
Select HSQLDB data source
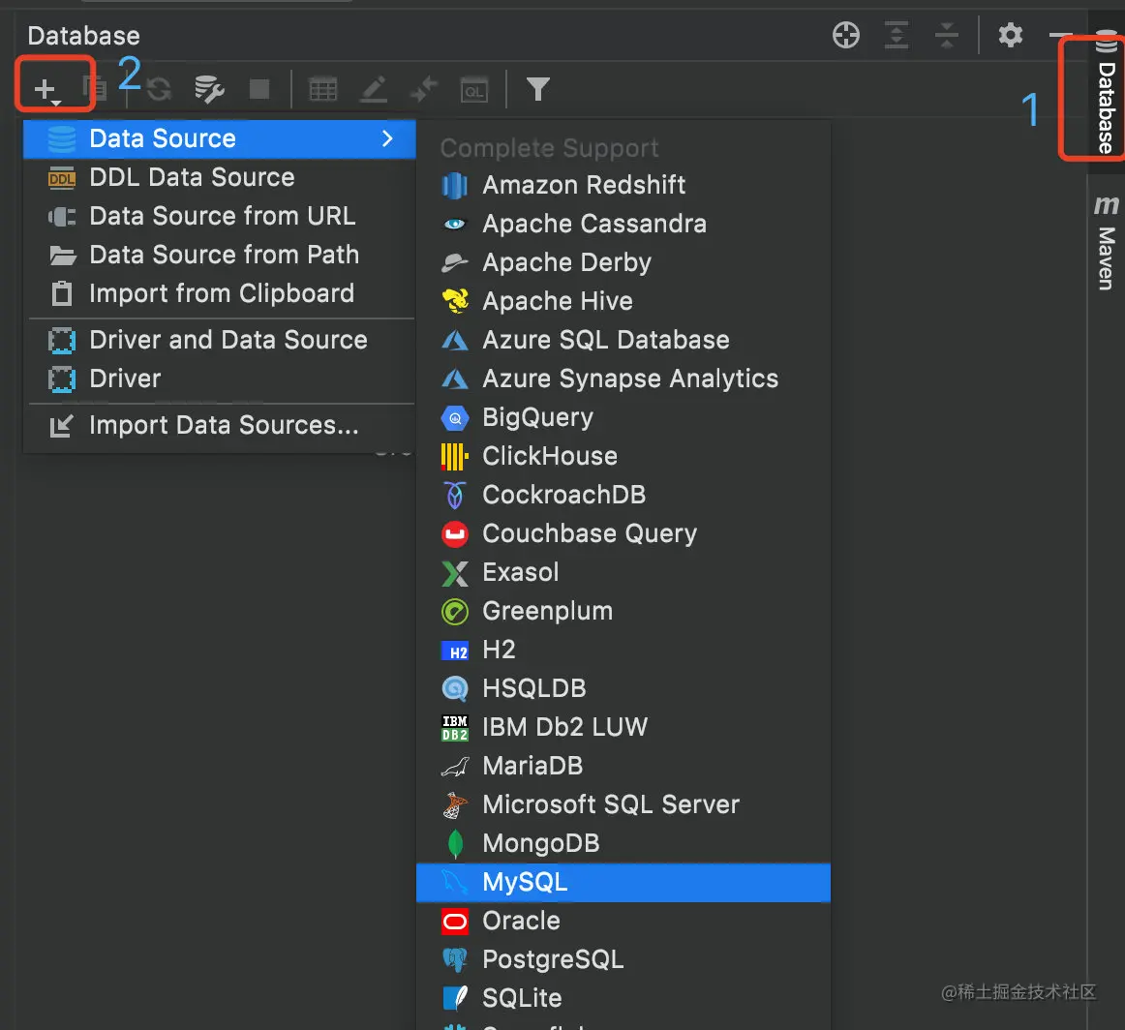(x=623, y=688)
